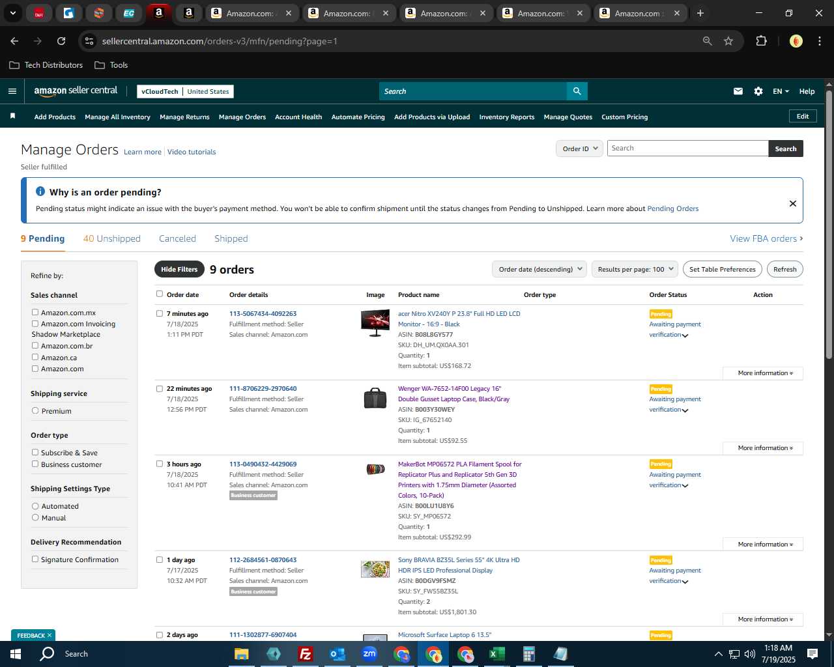The height and width of the screenshot is (667, 834).
Task: Check the Business customer order type
Action: tap(35, 464)
